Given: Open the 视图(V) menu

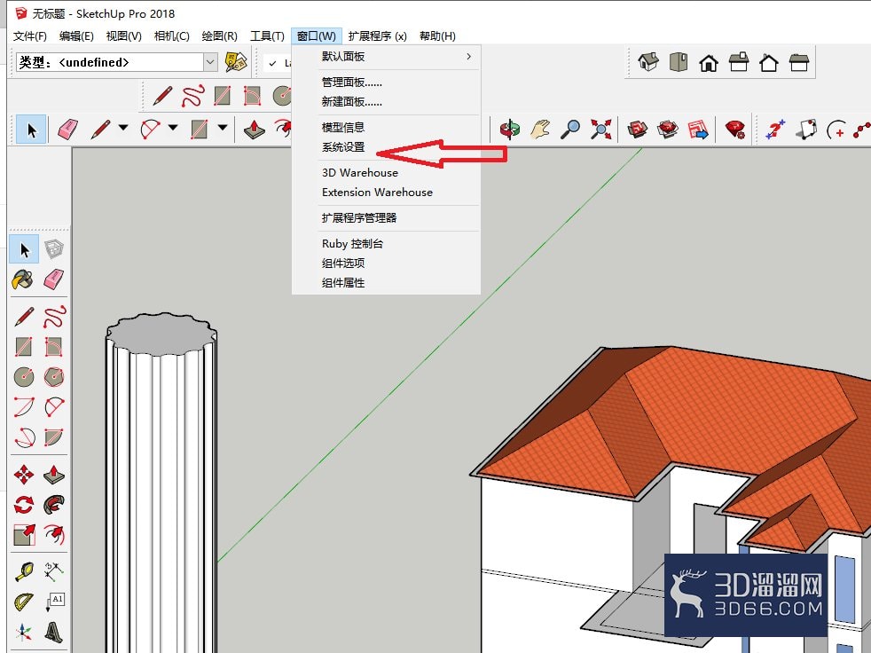Looking at the screenshot, I should click(x=123, y=36).
